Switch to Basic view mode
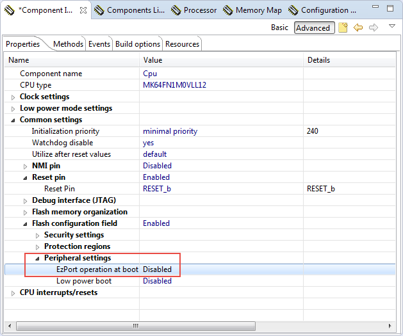 (x=279, y=28)
